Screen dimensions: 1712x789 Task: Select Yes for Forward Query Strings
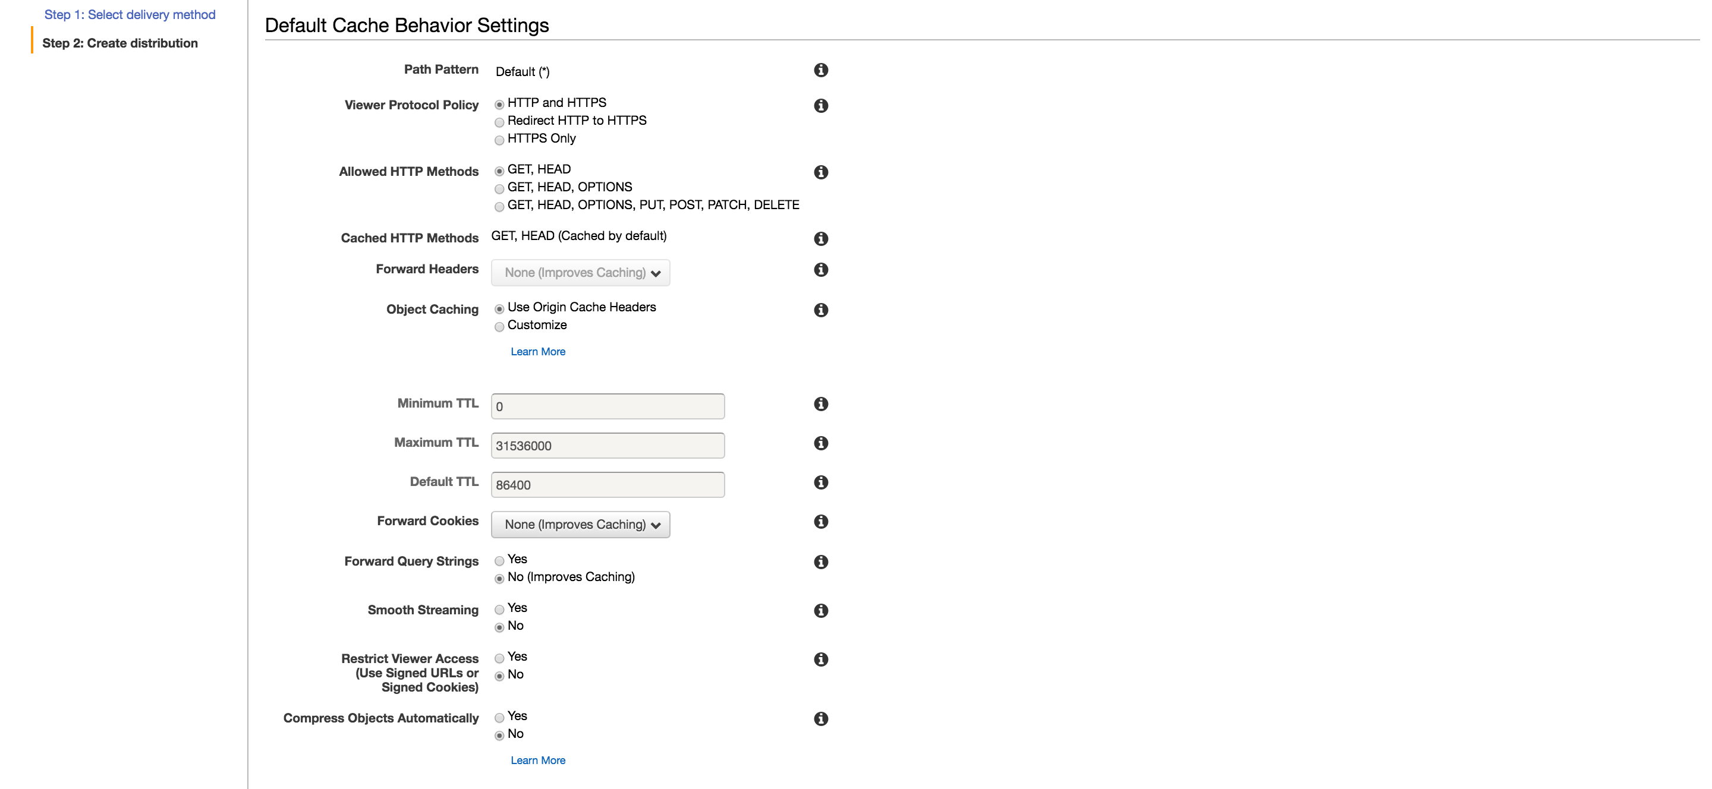(x=499, y=561)
